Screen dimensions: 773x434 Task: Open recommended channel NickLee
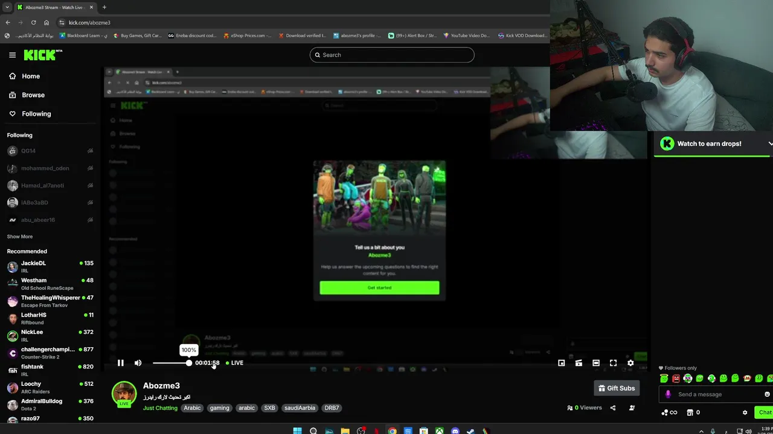point(50,335)
